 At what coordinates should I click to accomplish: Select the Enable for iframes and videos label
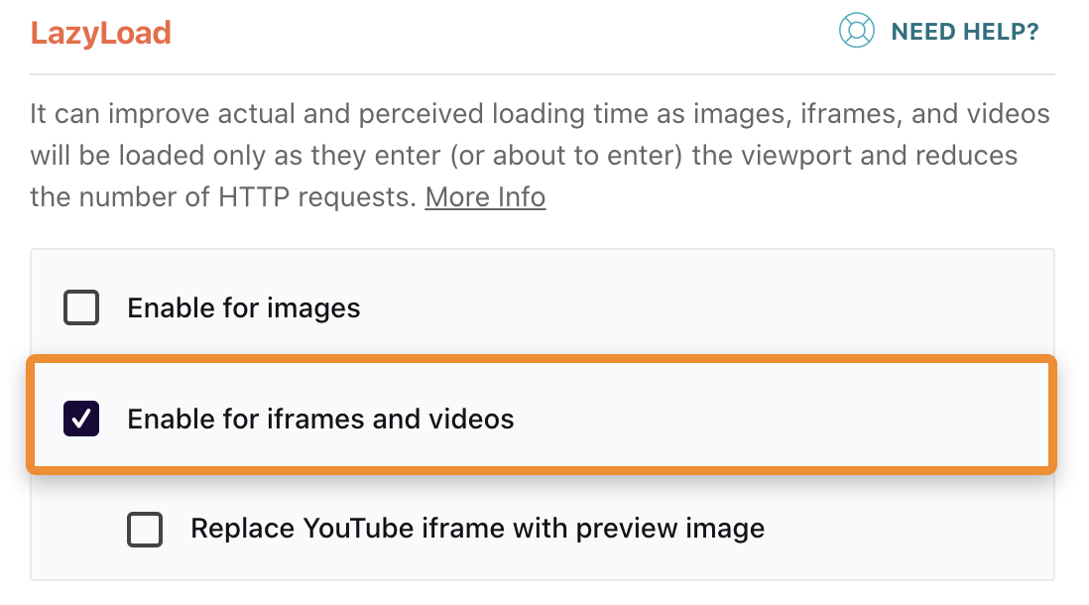(x=319, y=419)
